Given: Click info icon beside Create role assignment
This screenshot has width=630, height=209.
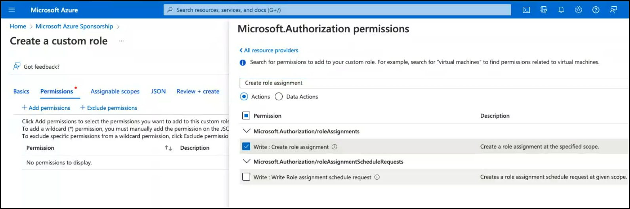Looking at the screenshot, I should pyautogui.click(x=334, y=147).
